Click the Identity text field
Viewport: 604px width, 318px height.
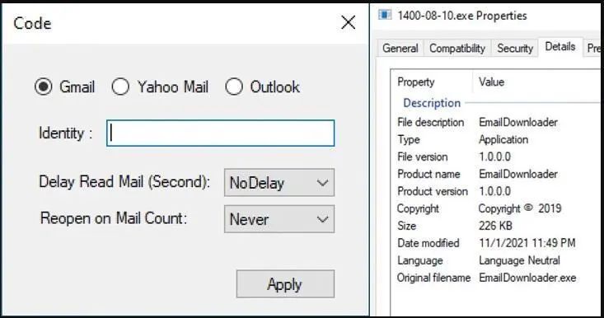(x=220, y=133)
